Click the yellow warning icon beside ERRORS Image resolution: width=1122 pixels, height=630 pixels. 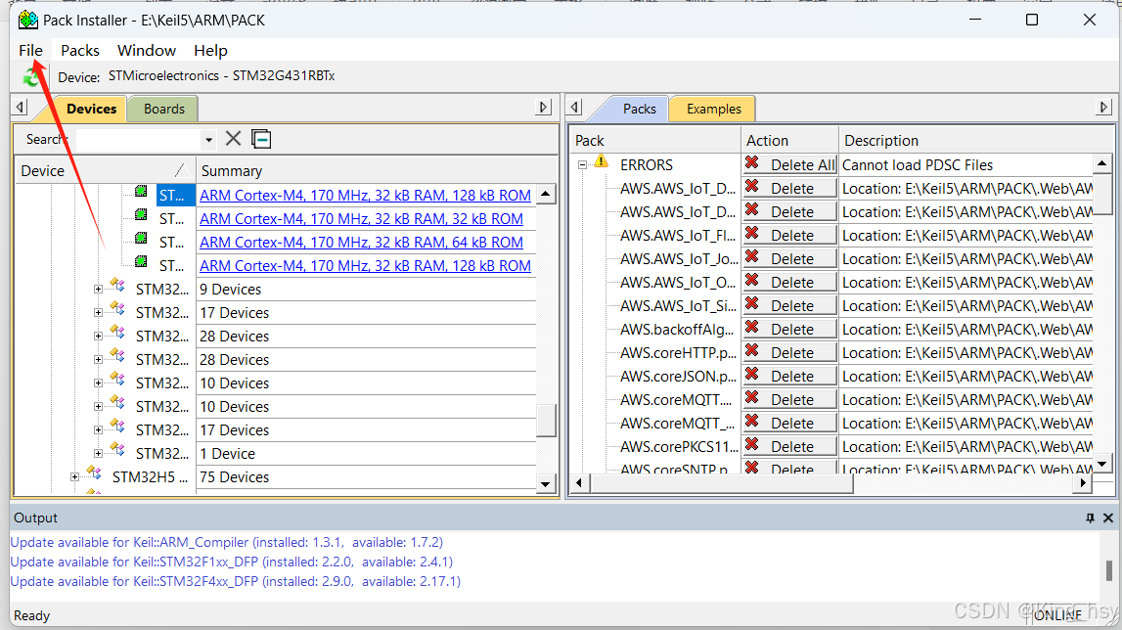[601, 162]
